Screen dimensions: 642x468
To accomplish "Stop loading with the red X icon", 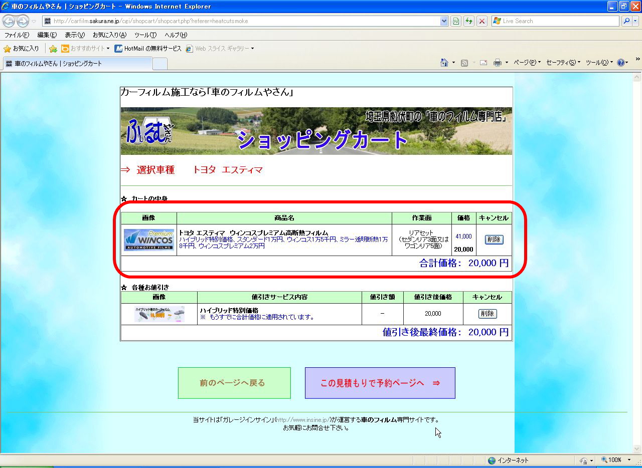I will point(482,21).
